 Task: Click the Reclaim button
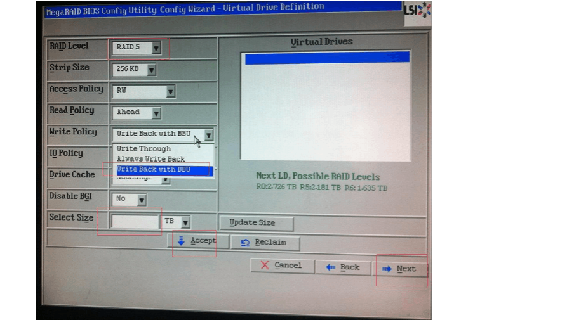[x=265, y=243]
